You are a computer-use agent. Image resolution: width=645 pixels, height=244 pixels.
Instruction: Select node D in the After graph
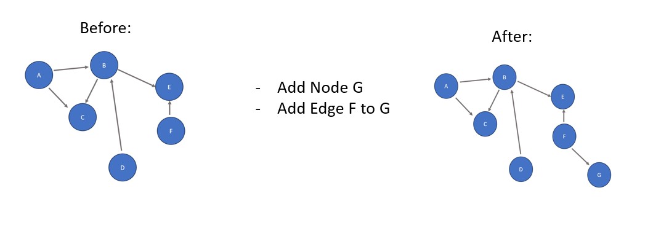521,169
